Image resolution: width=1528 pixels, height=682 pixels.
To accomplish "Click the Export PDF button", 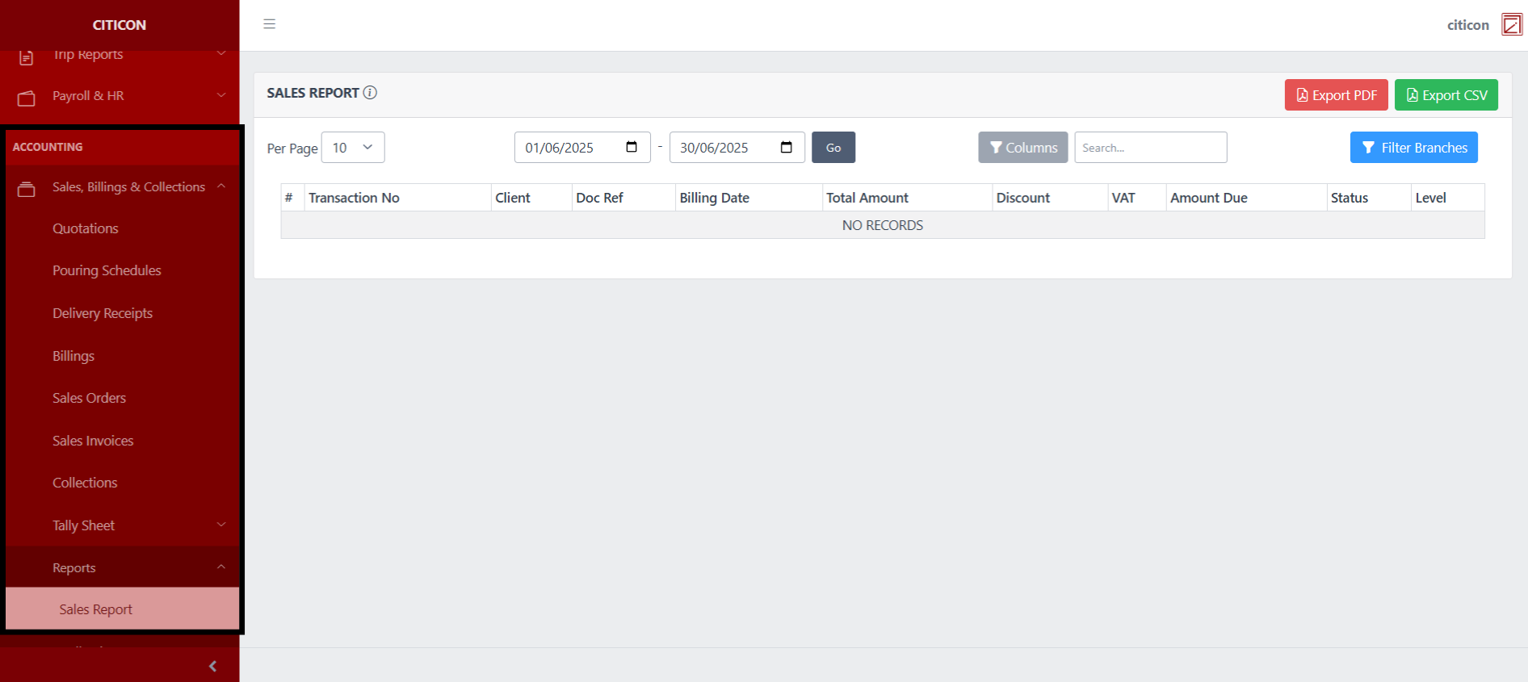I will coord(1337,95).
